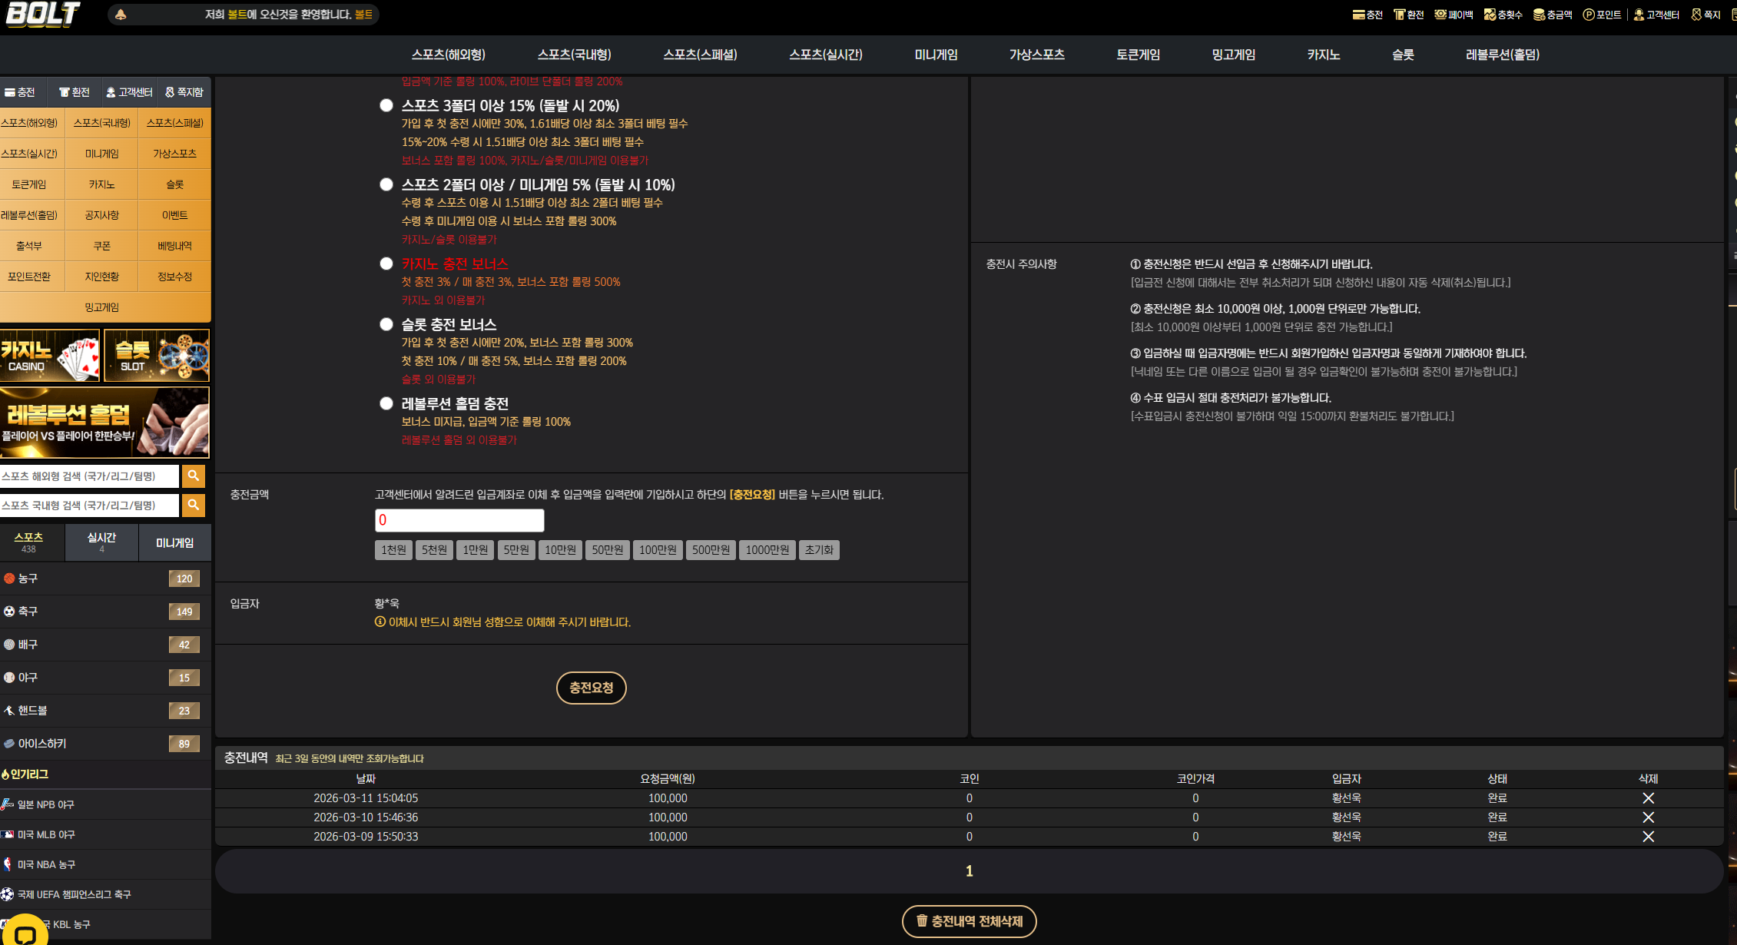Click the bell notification icon in header
This screenshot has height=945, width=1737.
[121, 15]
